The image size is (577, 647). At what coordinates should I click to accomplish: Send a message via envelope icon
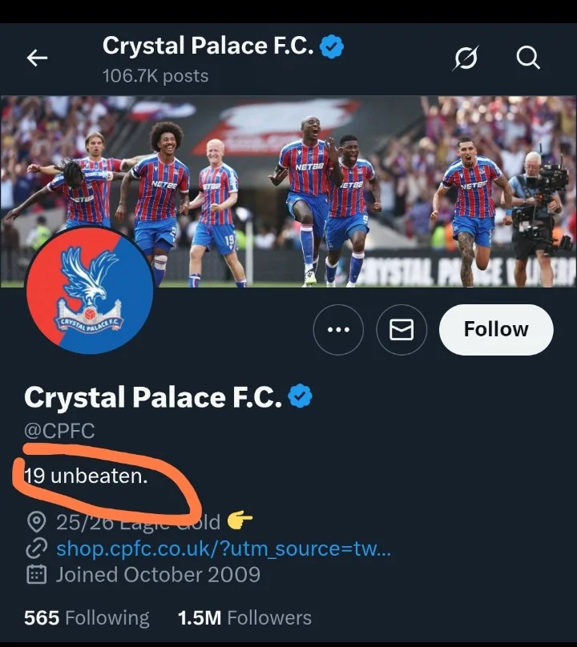tap(401, 329)
